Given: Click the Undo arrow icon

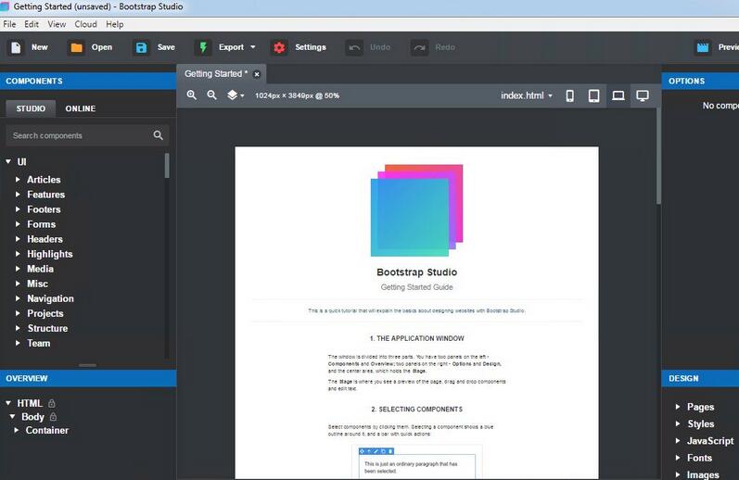Looking at the screenshot, I should [x=354, y=47].
